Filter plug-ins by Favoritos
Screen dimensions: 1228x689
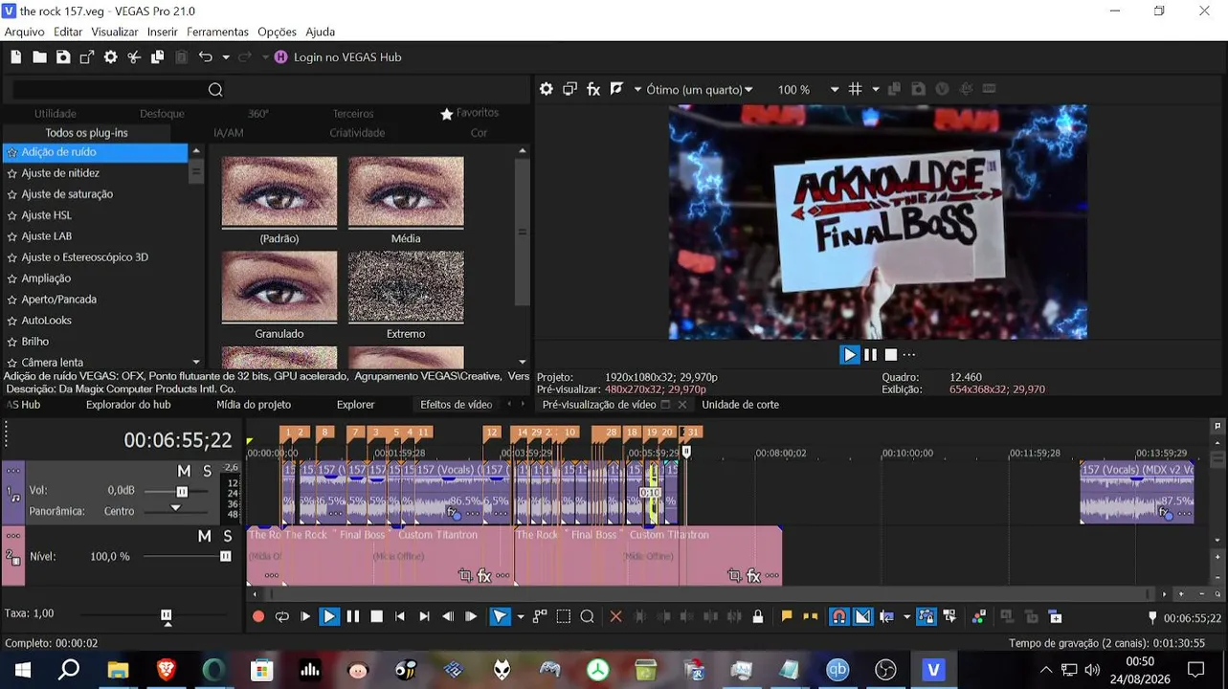pyautogui.click(x=469, y=113)
